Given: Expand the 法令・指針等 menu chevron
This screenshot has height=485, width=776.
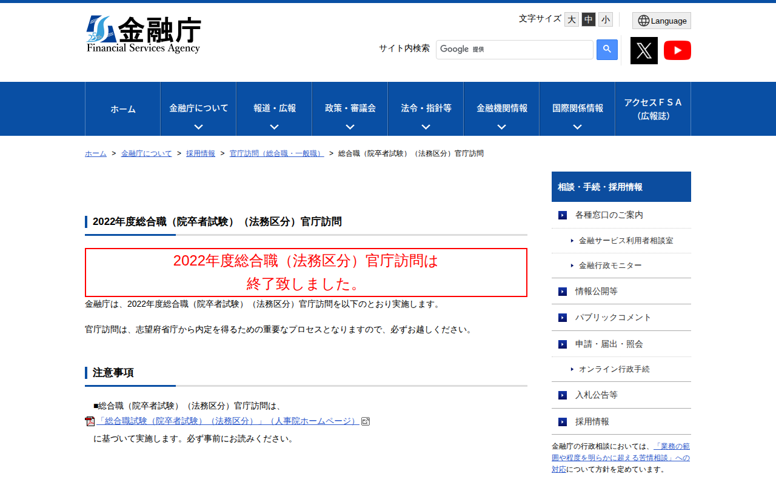Looking at the screenshot, I should tap(426, 127).
